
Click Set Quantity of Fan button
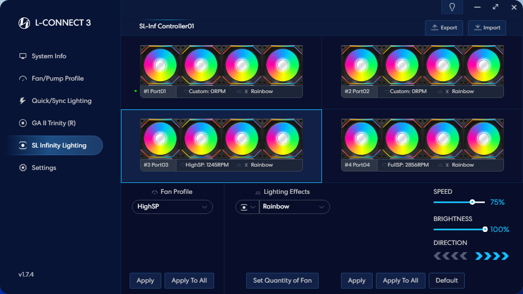tap(282, 281)
